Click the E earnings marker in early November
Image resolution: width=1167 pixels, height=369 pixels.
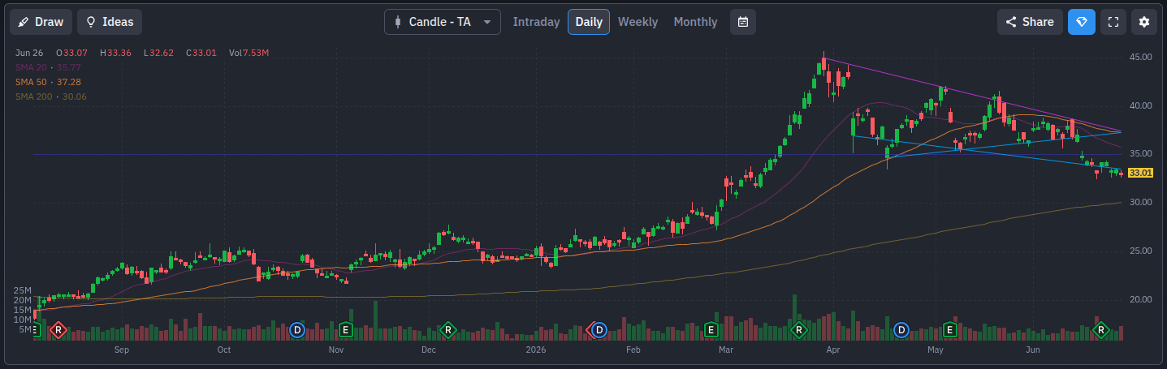tap(345, 330)
